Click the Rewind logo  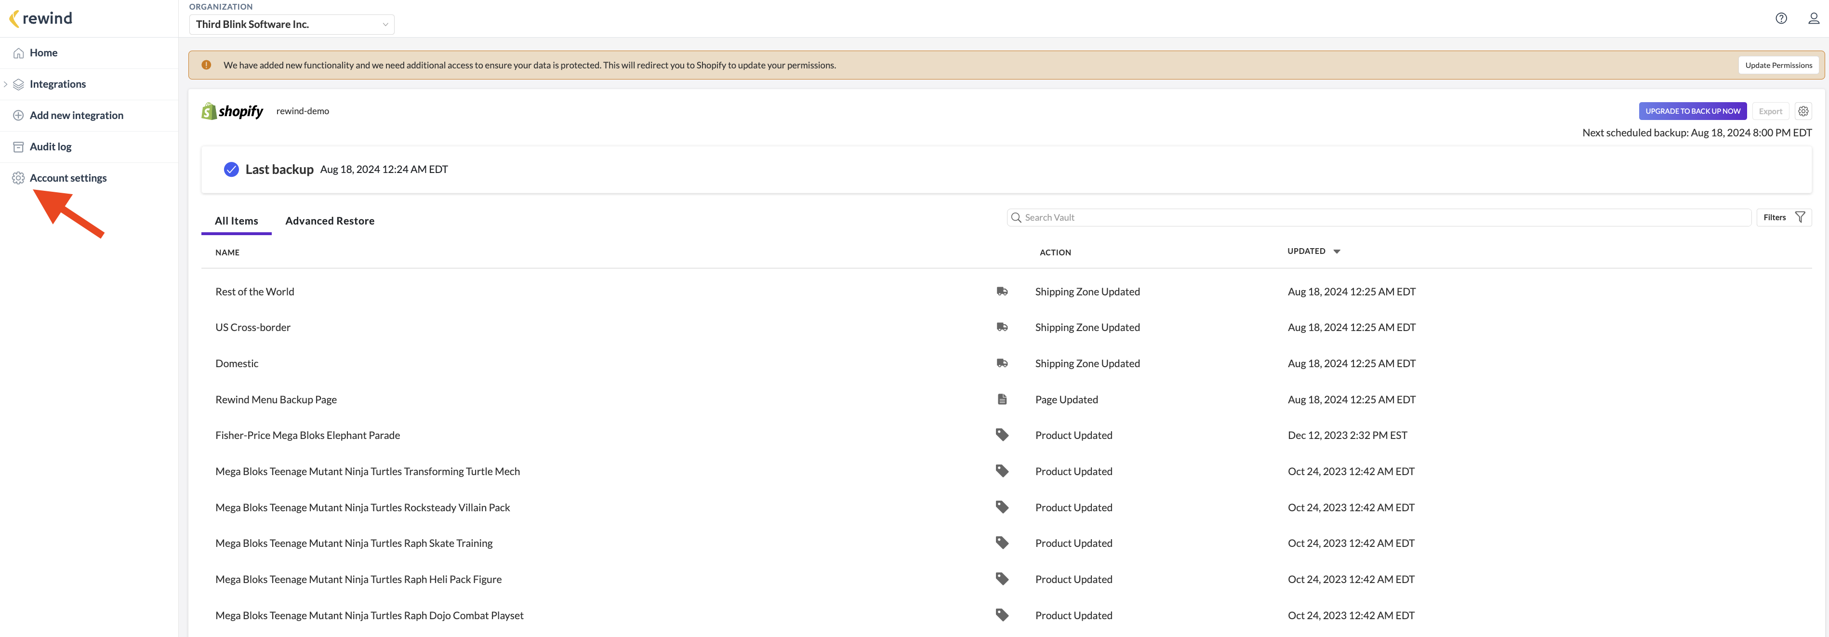(x=40, y=18)
